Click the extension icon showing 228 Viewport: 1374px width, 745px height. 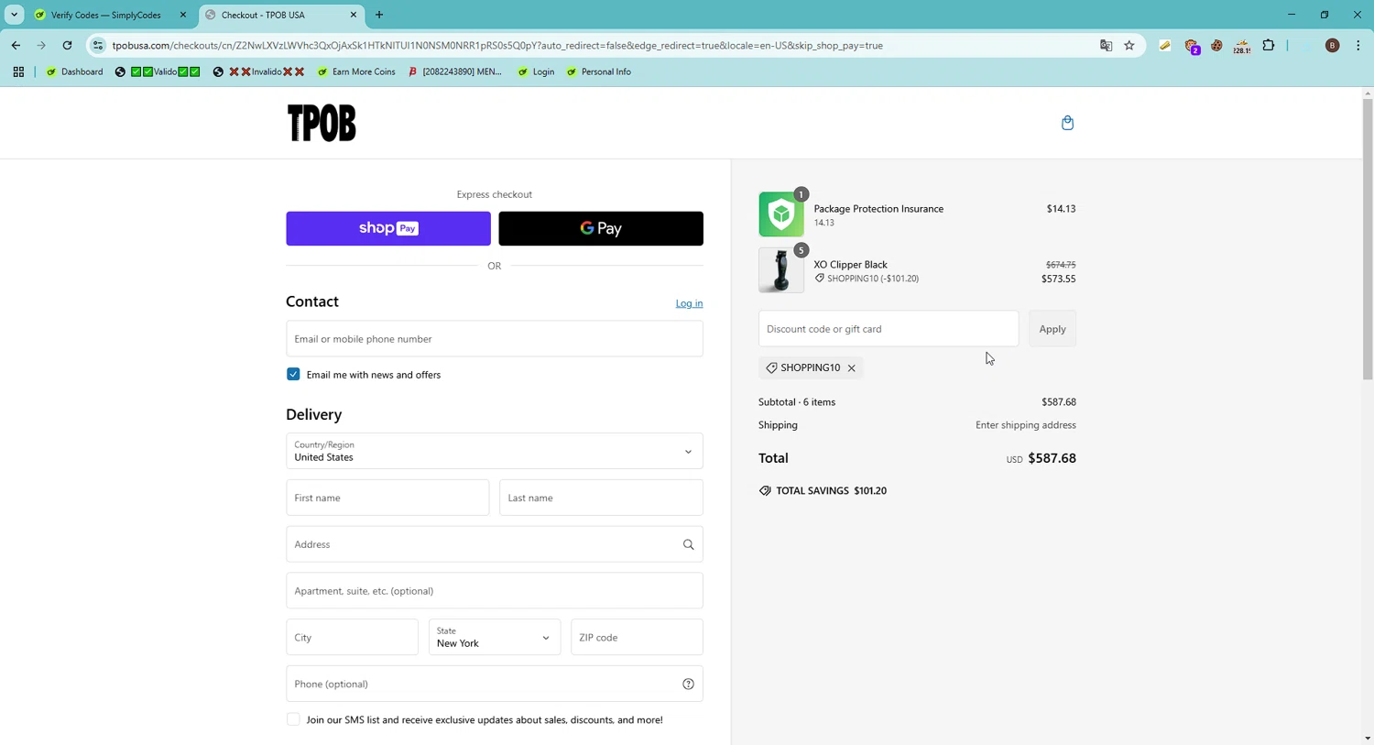tap(1242, 46)
